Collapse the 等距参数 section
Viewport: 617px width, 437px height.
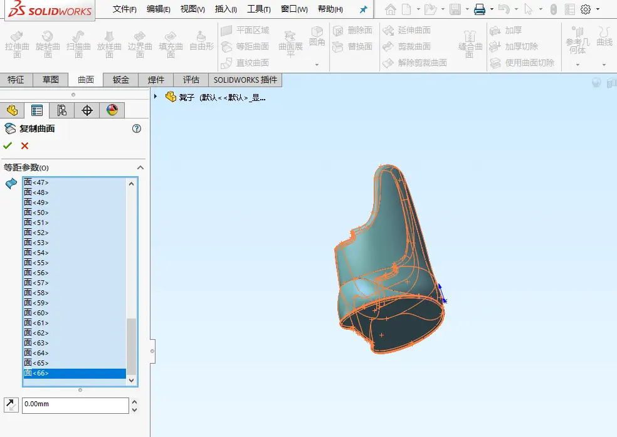click(x=140, y=167)
